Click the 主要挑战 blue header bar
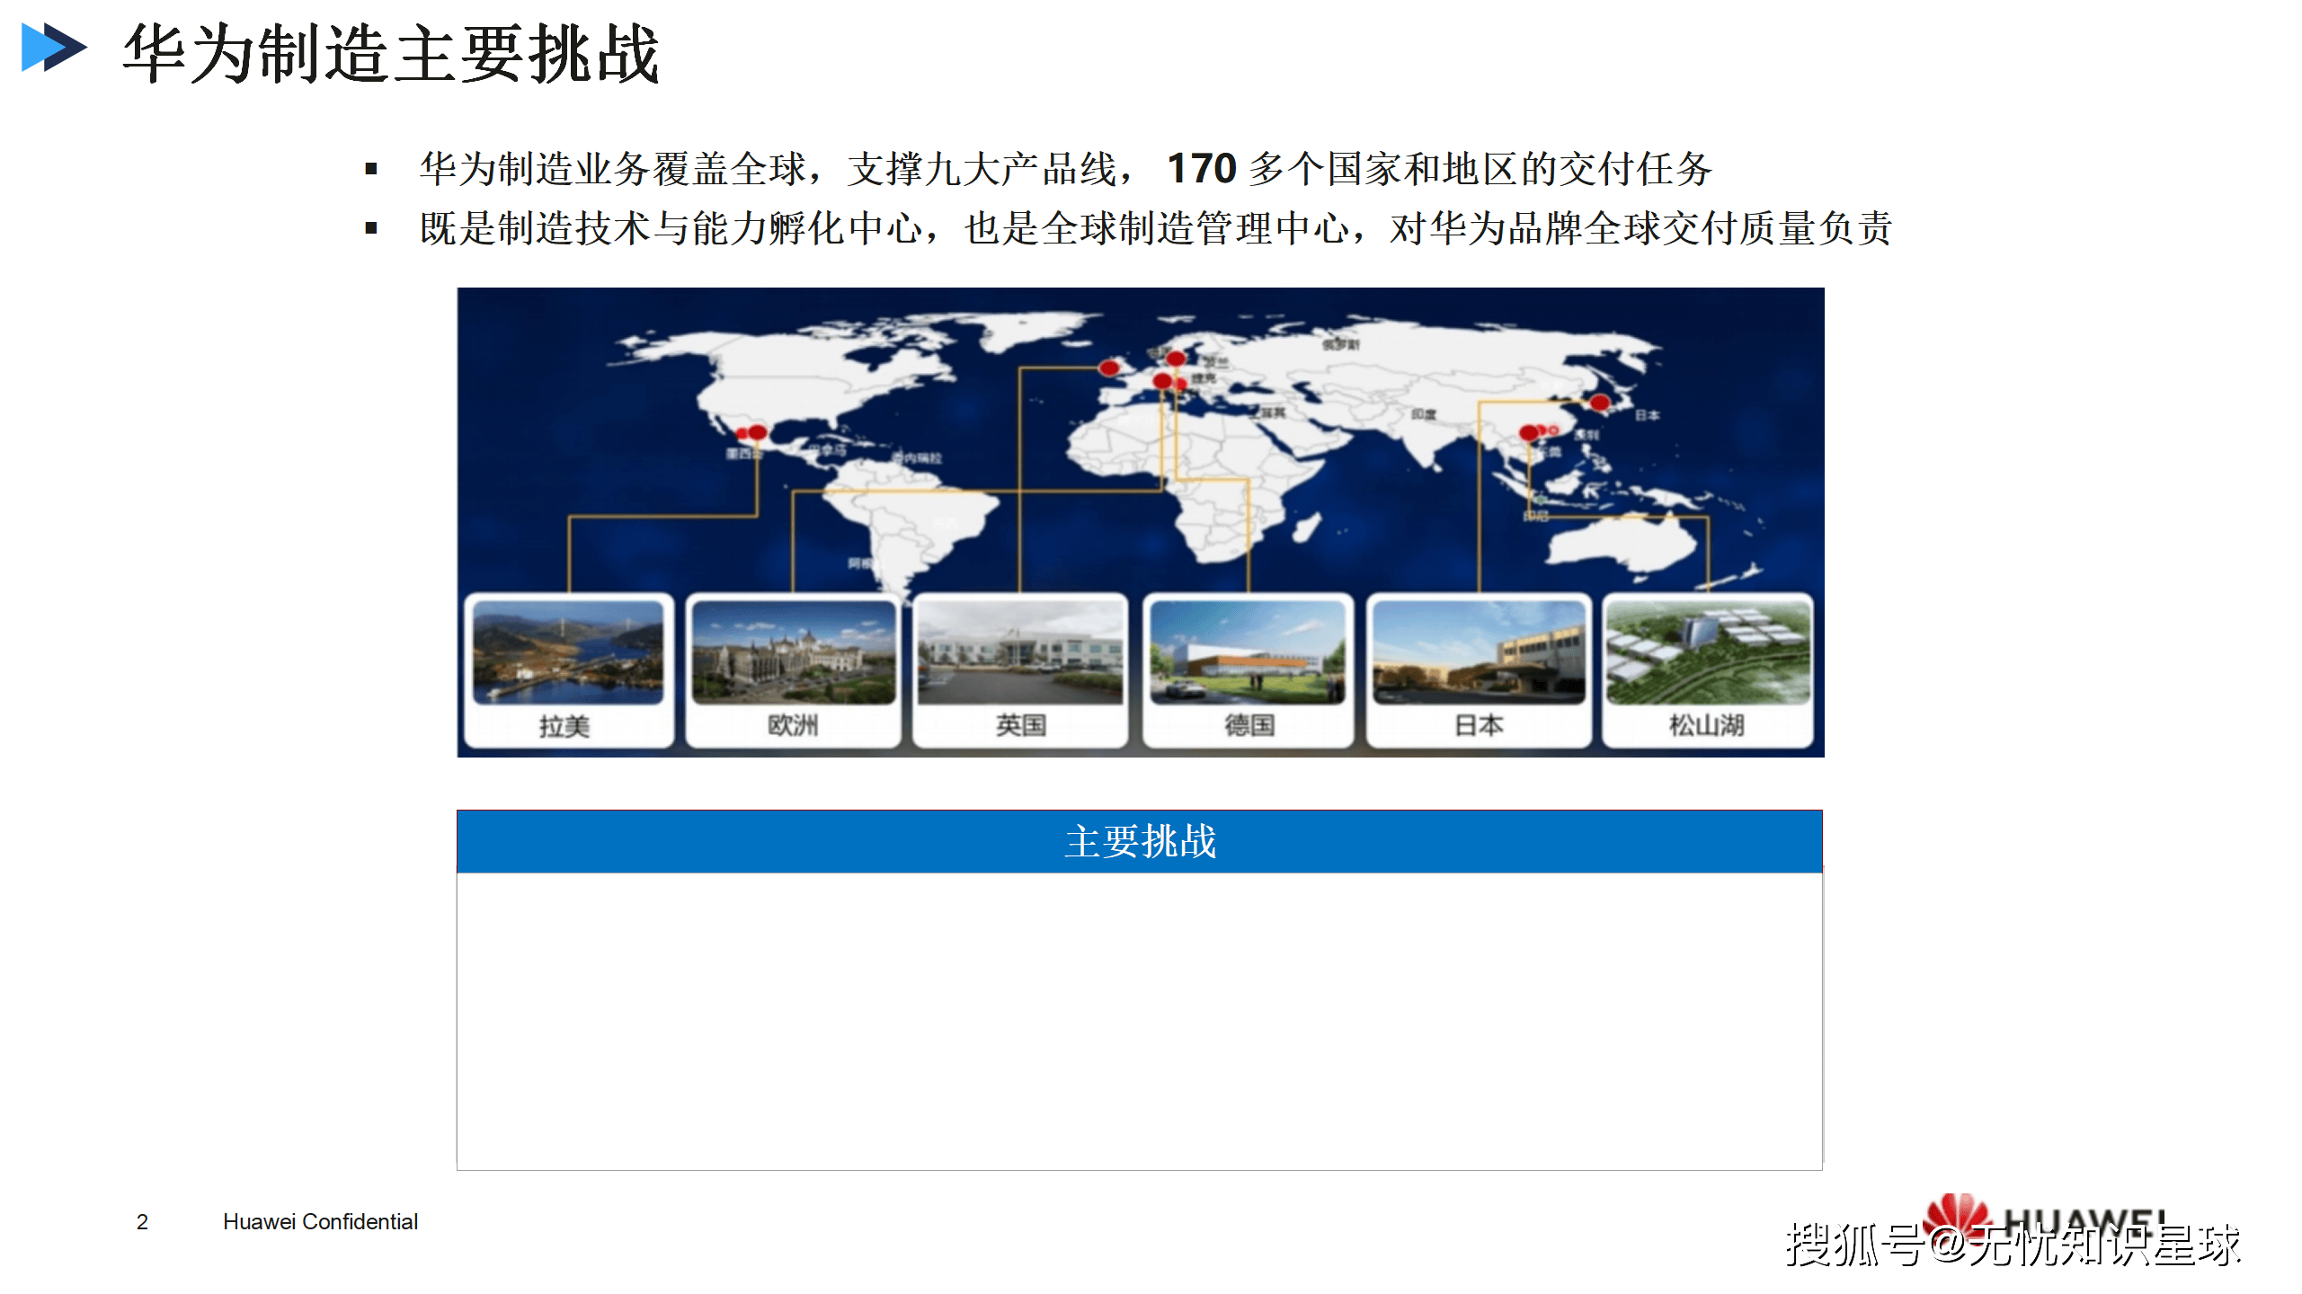 [1140, 841]
